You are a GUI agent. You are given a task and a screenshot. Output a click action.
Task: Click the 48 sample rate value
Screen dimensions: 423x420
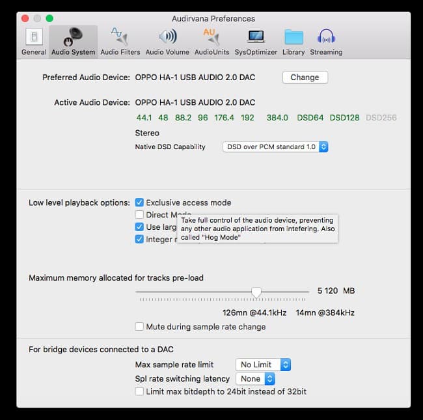click(x=163, y=118)
